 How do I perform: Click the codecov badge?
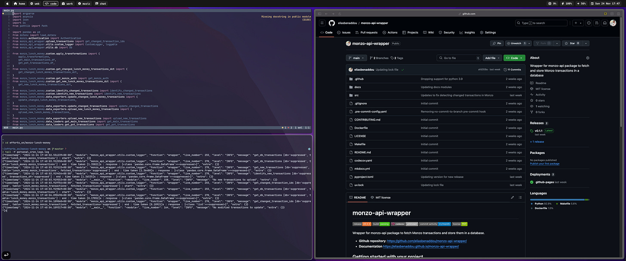tap(404, 224)
